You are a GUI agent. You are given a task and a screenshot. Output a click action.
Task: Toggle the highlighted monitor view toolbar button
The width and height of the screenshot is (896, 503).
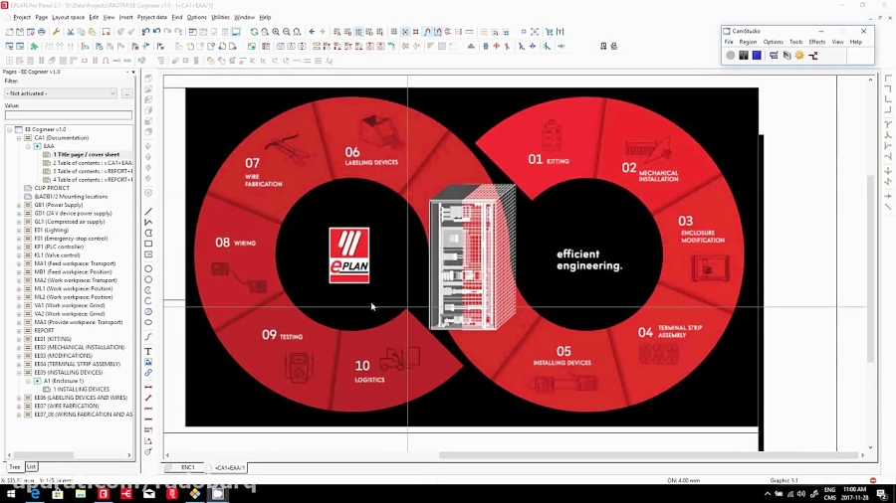click(x=236, y=32)
